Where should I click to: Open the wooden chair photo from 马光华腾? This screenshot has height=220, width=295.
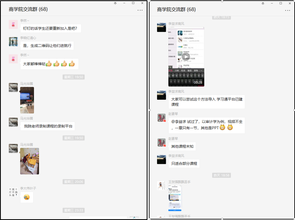click(29, 161)
